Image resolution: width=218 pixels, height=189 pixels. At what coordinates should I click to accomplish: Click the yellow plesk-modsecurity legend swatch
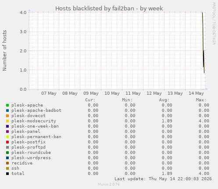[7, 121]
